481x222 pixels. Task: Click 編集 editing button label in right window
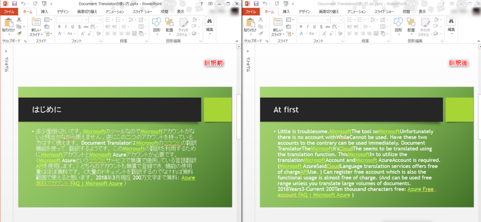451,30
